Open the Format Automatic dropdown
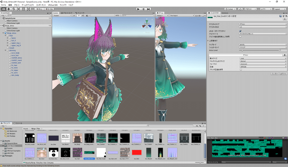The height and width of the screenshot is (167, 288). [x=263, y=64]
